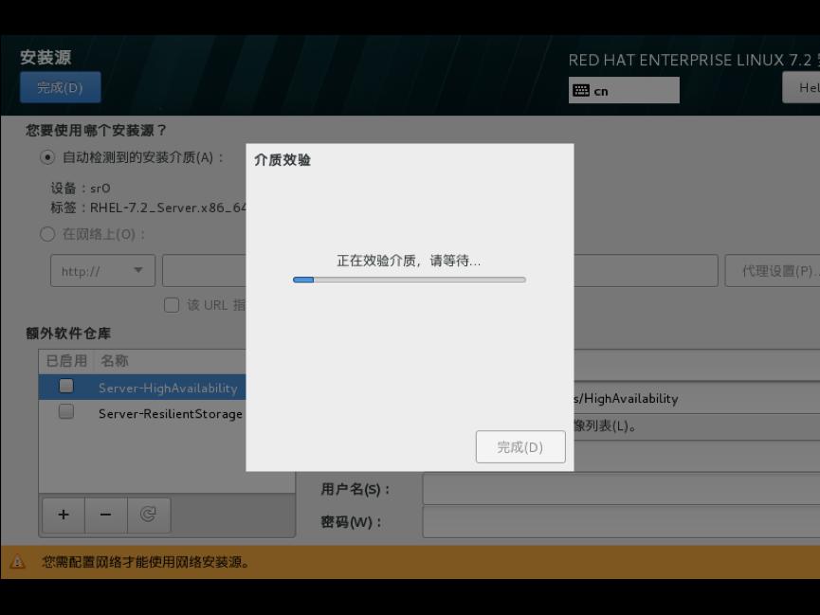The height and width of the screenshot is (615, 820).
Task: Click the refresh icon to reset repositories
Action: pyautogui.click(x=148, y=515)
